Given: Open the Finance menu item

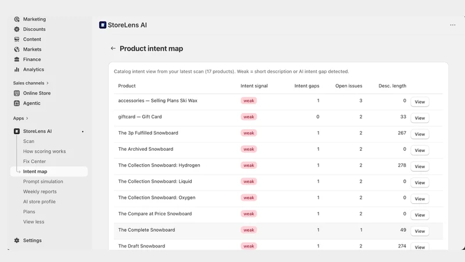Looking at the screenshot, I should pos(32,59).
